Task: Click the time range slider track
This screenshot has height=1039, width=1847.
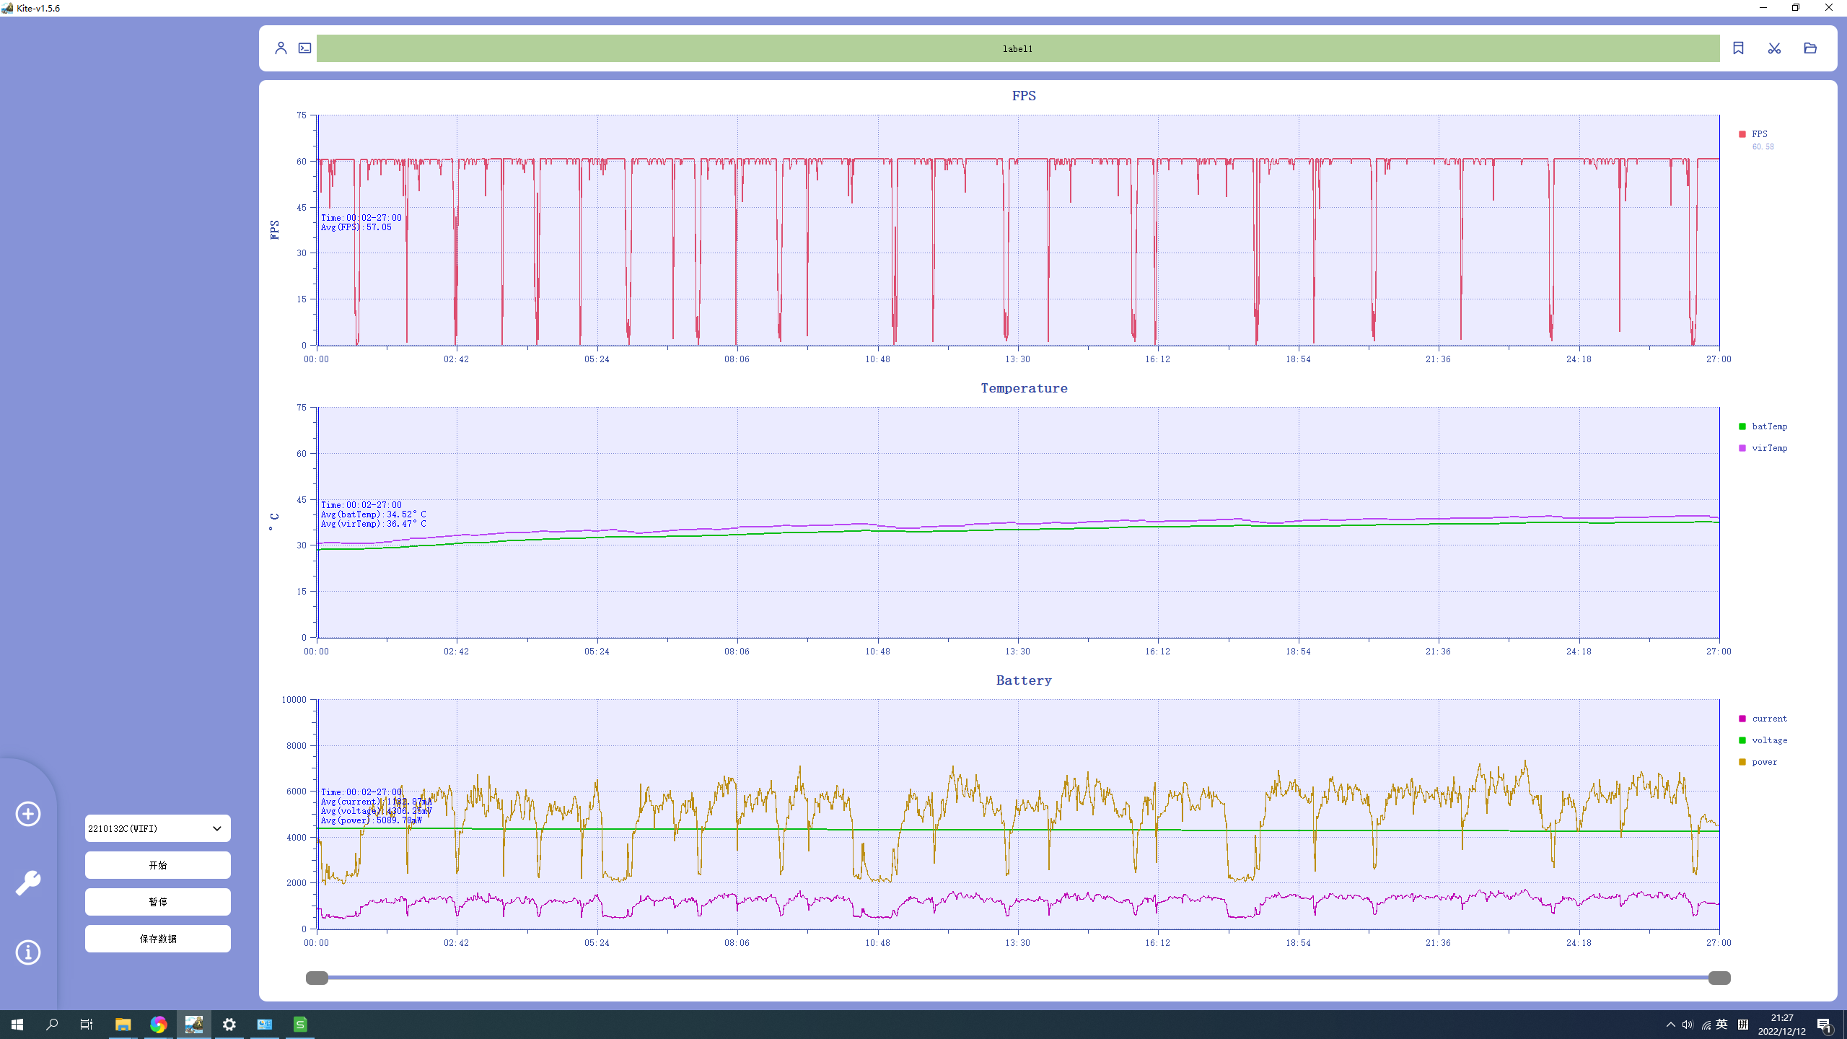Action: [1018, 978]
